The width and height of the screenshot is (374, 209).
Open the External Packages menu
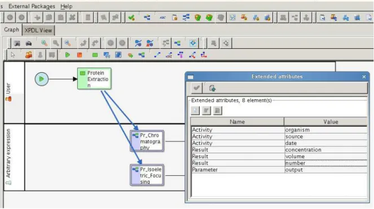coord(32,6)
